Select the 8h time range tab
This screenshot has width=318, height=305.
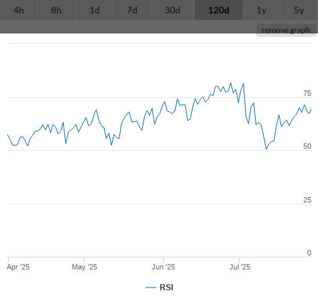pyautogui.click(x=56, y=10)
